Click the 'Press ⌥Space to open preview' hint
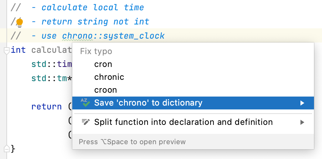Image resolution: width=322 pixels, height=159 pixels. point(132,142)
